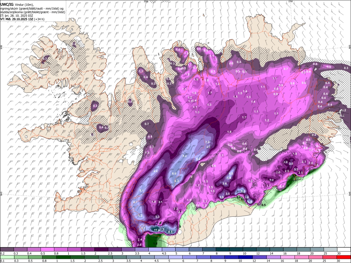
Task: Click the 11.0 precipitation value on south coast
Action: [x=157, y=230]
